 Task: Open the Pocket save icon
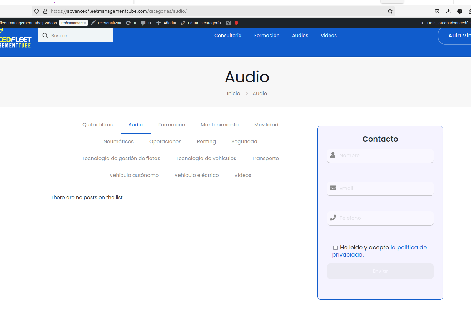coord(437,11)
